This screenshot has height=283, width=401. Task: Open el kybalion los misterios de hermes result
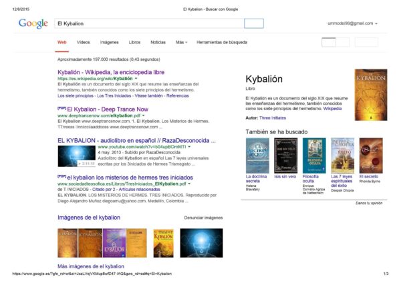coord(130,178)
